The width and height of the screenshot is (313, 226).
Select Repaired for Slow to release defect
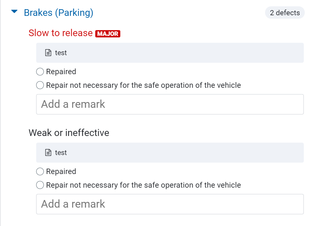click(40, 72)
